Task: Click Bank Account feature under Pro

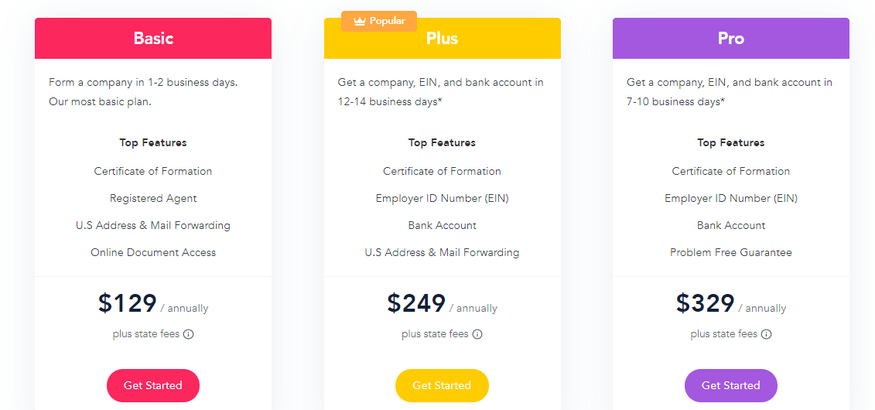Action: click(x=731, y=225)
